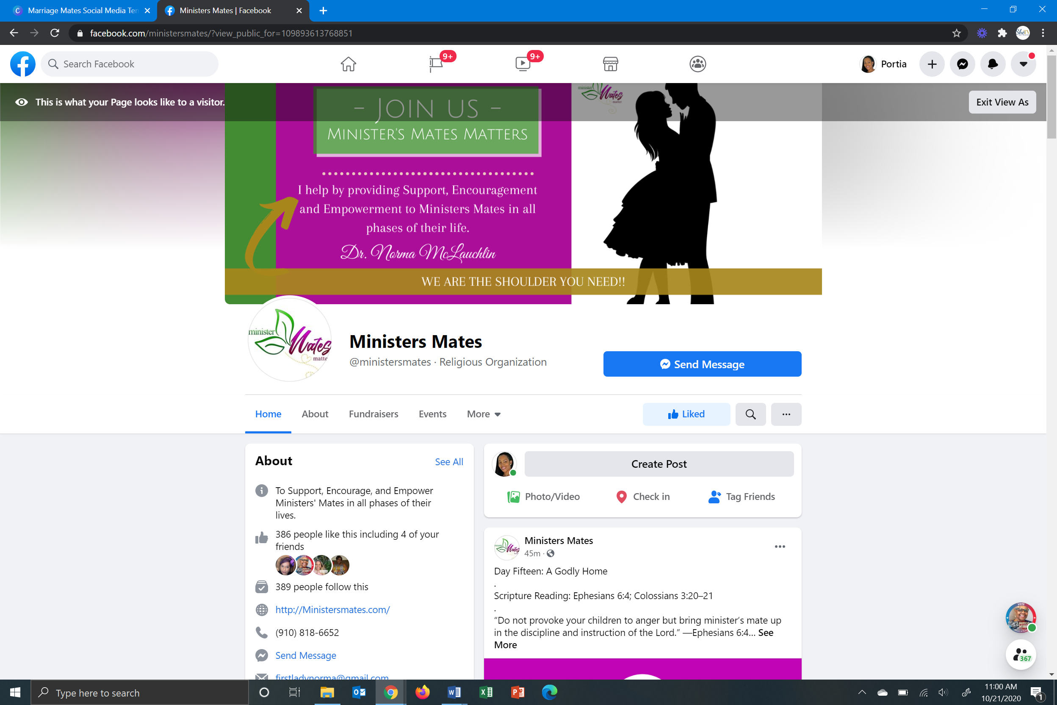Open the notifications bell icon

click(993, 64)
